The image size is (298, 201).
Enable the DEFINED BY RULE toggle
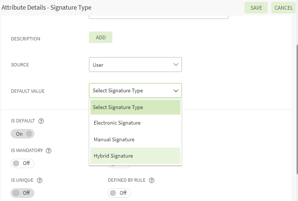(x=119, y=193)
